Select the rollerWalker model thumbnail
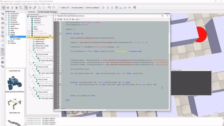Screen dimensions: 224x126 14,104
